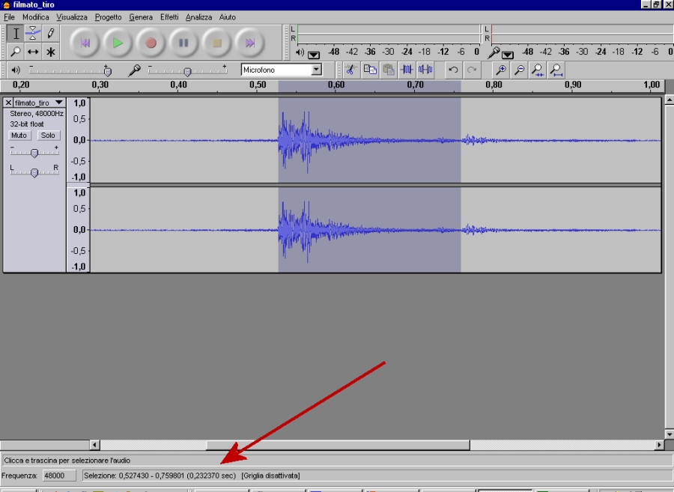Click vertical scrollbar down arrow
Screen dimensions: 674x492
(669, 434)
